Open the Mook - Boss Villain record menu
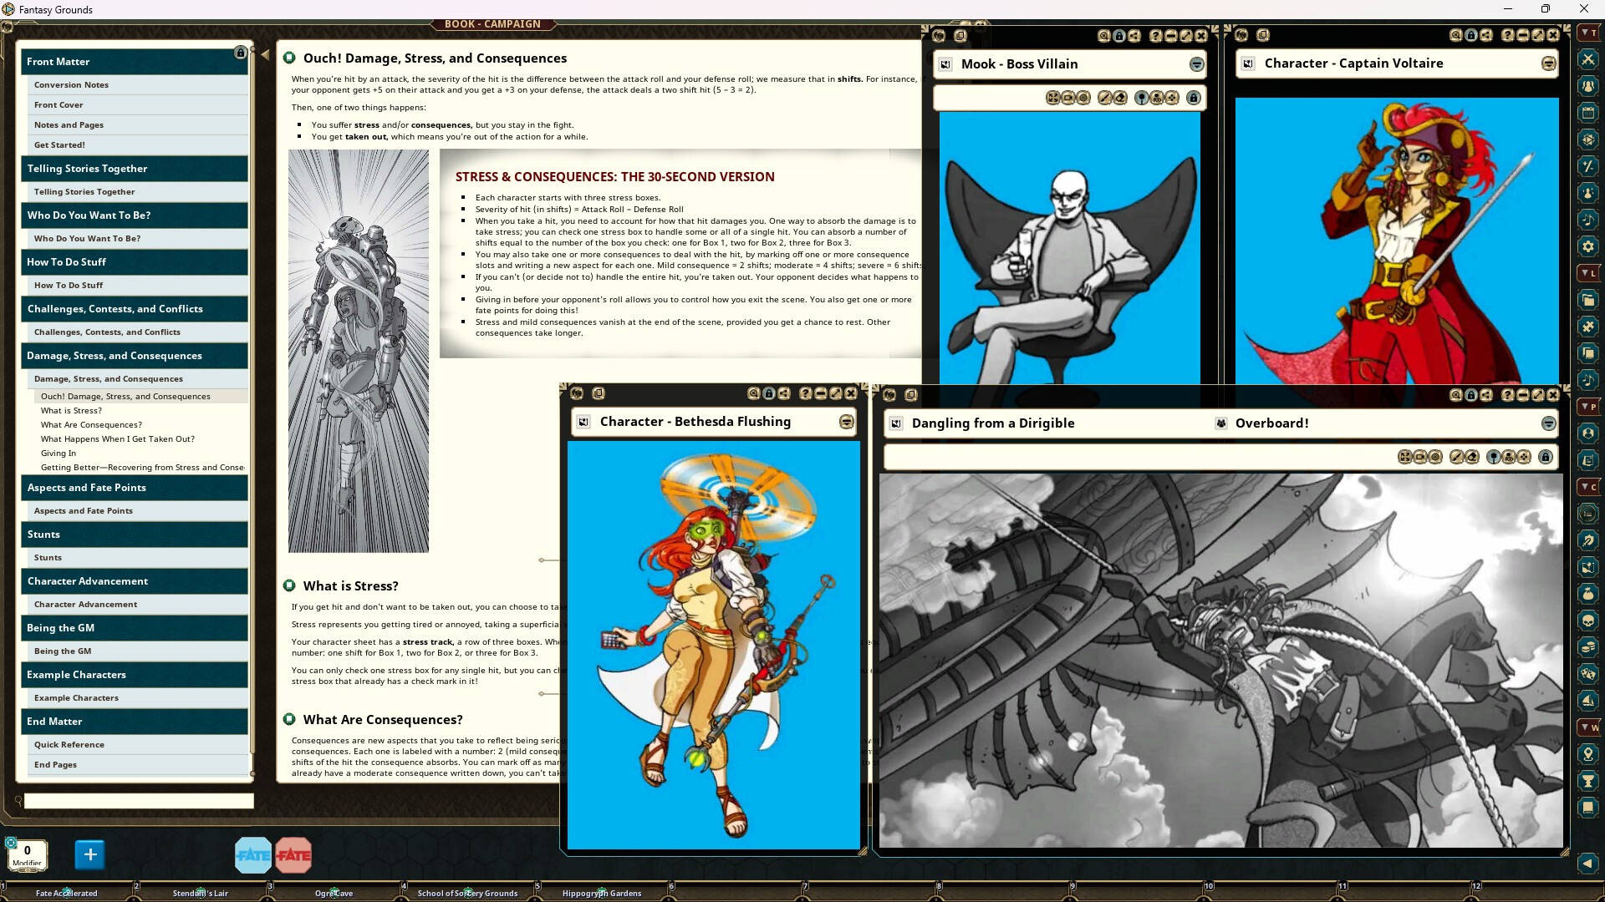Screen dimensions: 1605x902 (1196, 64)
